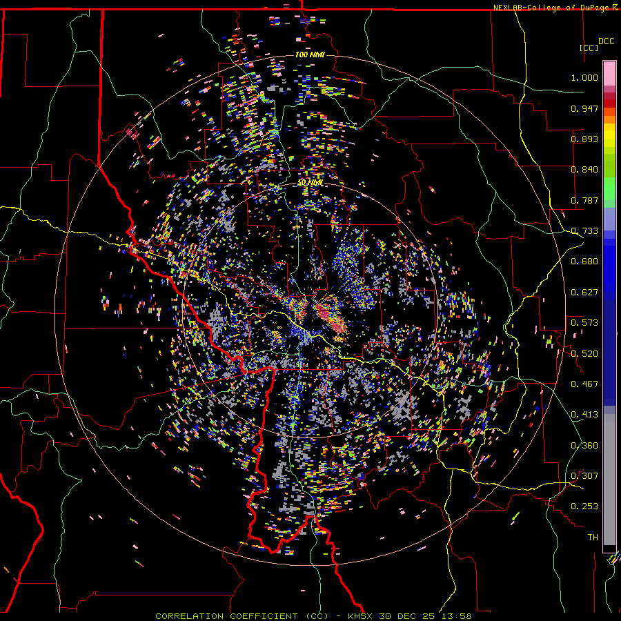Click the 1.000 legend value
This screenshot has height=621, width=621.
[x=584, y=77]
